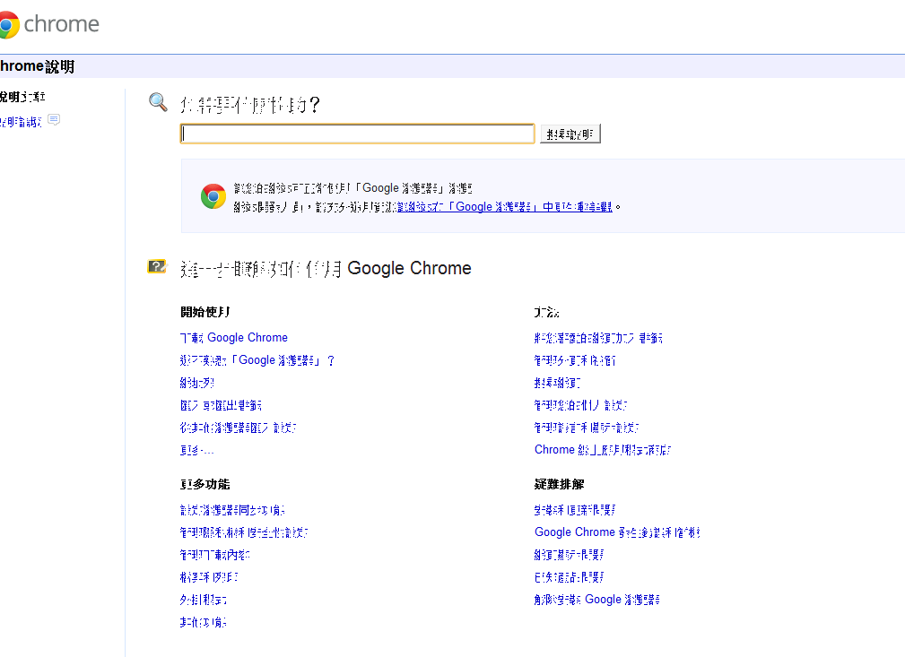Click the 疑難排解 section heading

(x=560, y=484)
